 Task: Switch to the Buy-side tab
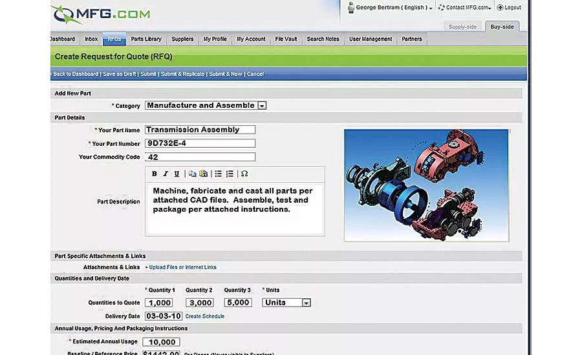click(502, 26)
